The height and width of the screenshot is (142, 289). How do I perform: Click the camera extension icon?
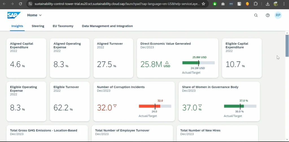tap(223, 4)
